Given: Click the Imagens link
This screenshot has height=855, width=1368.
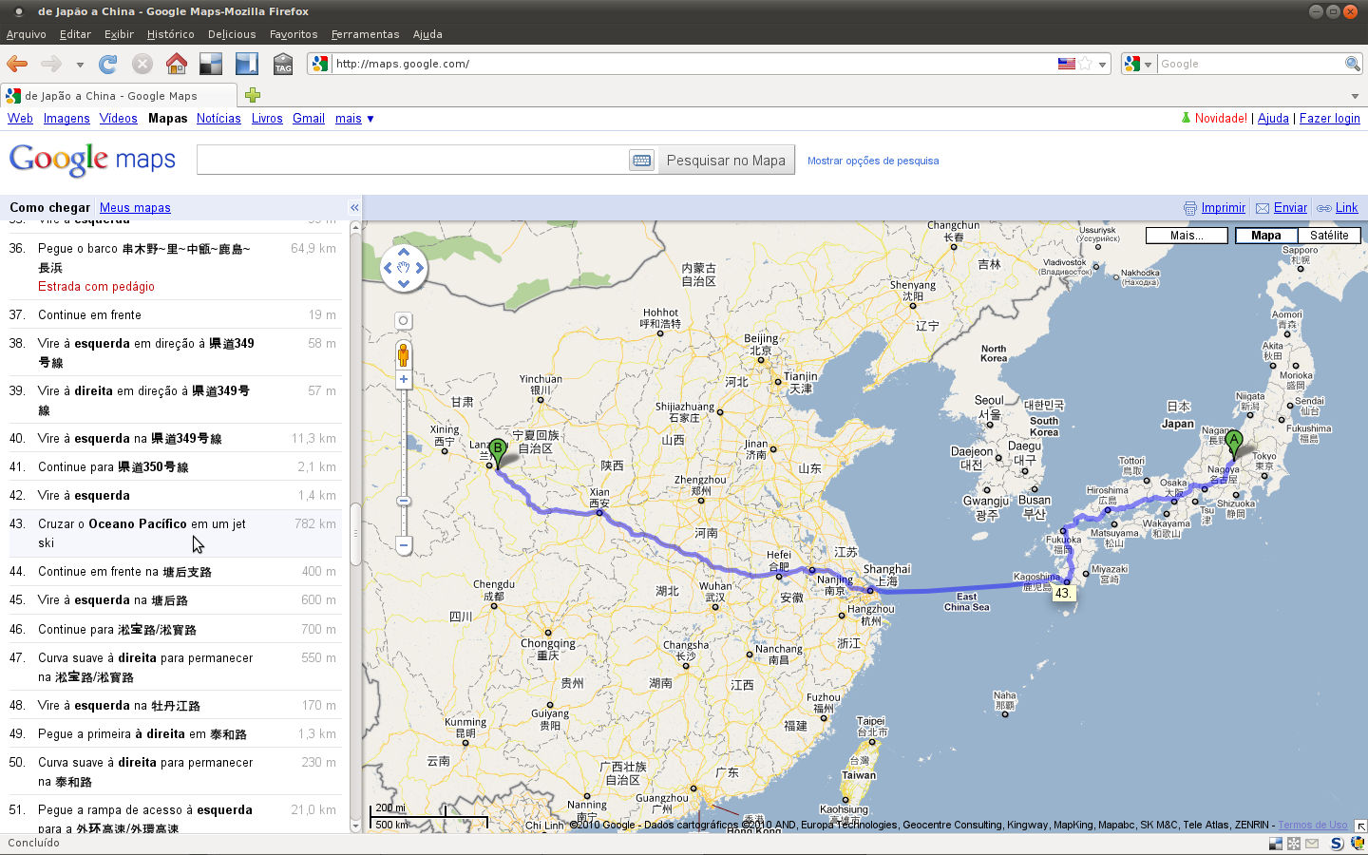Looking at the screenshot, I should (x=66, y=119).
